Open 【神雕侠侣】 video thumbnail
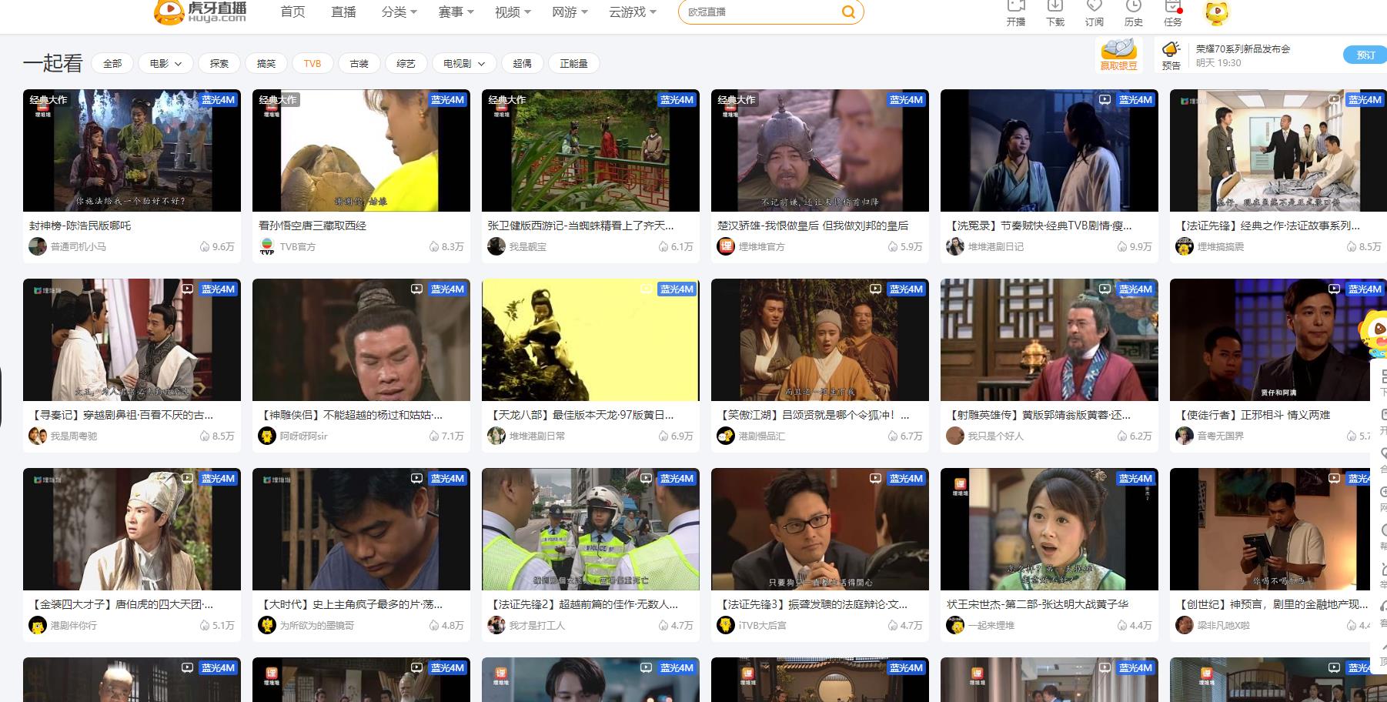The width and height of the screenshot is (1387, 702). (x=361, y=339)
